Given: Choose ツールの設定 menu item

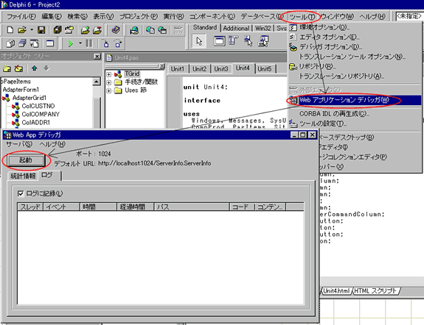Looking at the screenshot, I should tap(355, 124).
